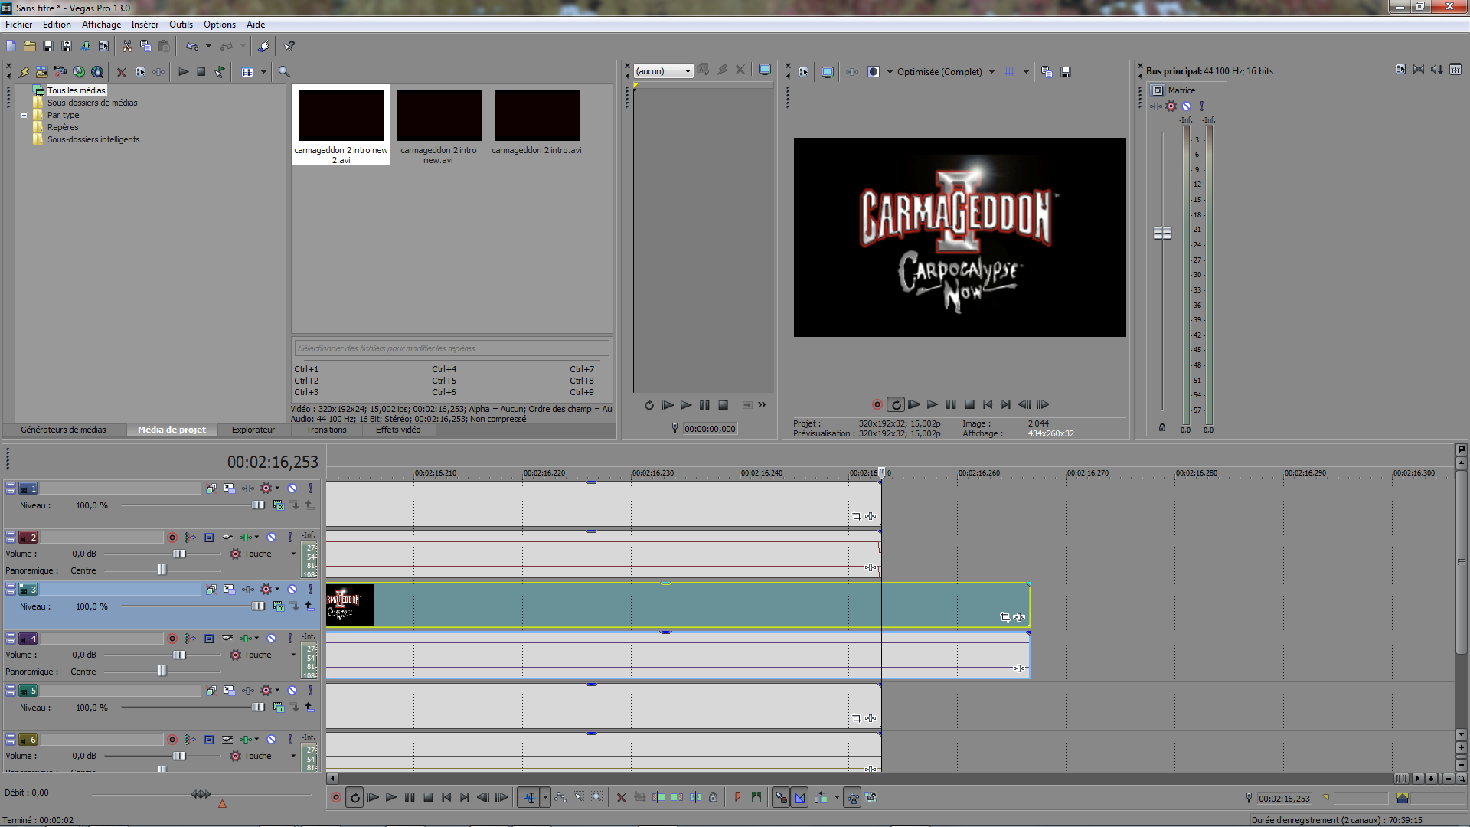
Task: Remove selected media with the red X icon
Action: [x=121, y=72]
